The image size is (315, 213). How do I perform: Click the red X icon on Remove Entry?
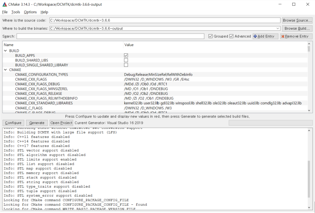coord(283,36)
